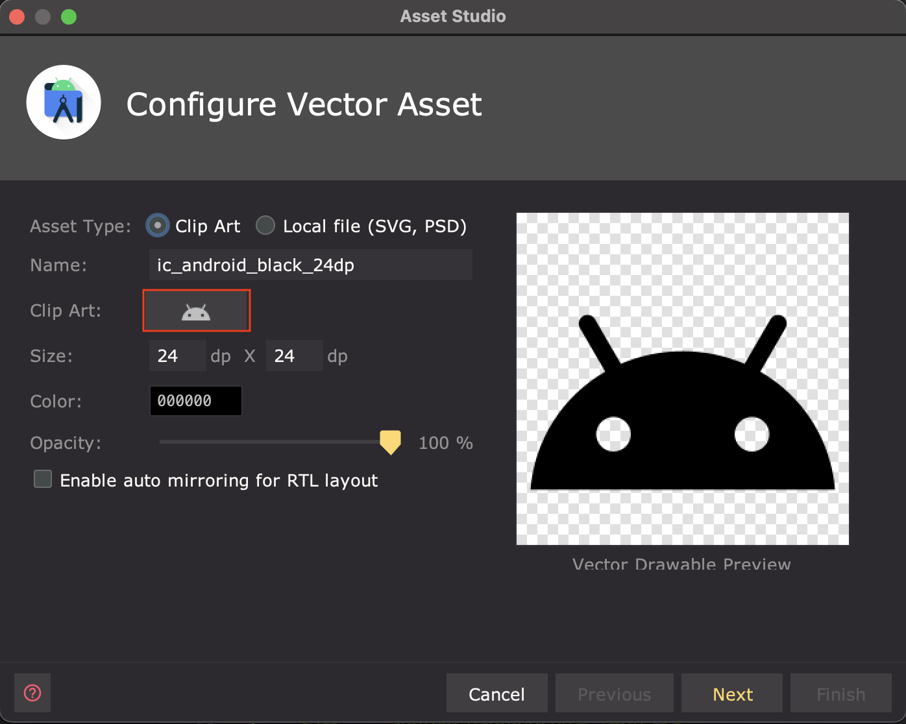This screenshot has height=724, width=906.
Task: Click the height size field
Action: (x=295, y=356)
